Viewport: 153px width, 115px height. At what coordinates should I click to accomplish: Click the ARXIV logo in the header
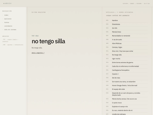click(7, 3)
